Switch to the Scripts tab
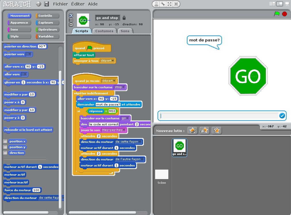Screen dimensions: 291x215 (82, 31)
